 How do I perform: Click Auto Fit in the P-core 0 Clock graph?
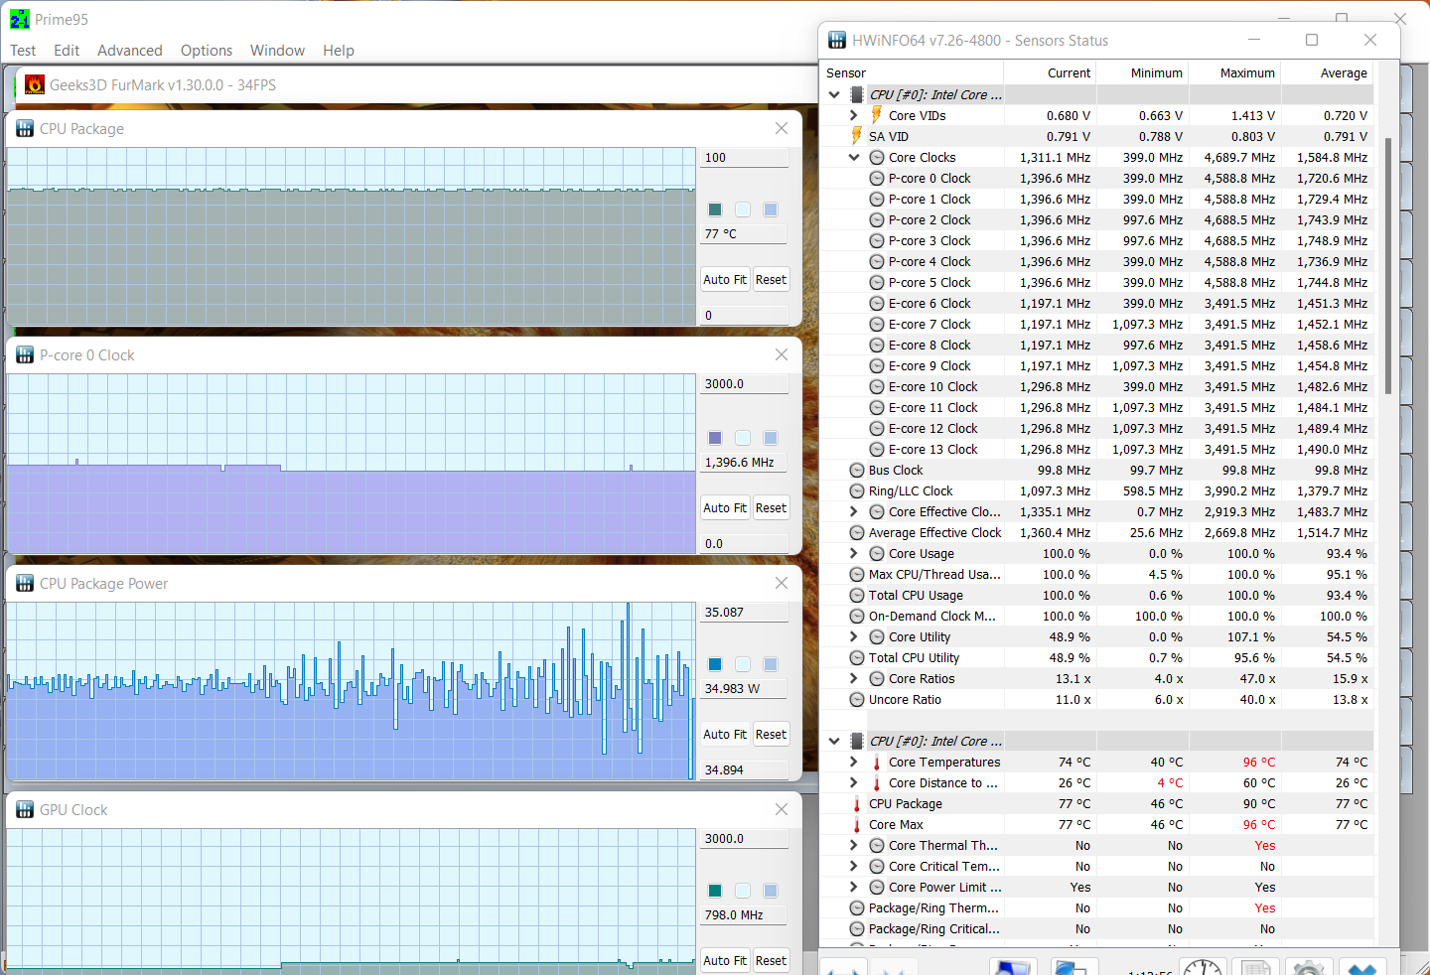[x=725, y=508]
